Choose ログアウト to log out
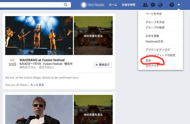This screenshot has height=124, width=190. point(152,66)
